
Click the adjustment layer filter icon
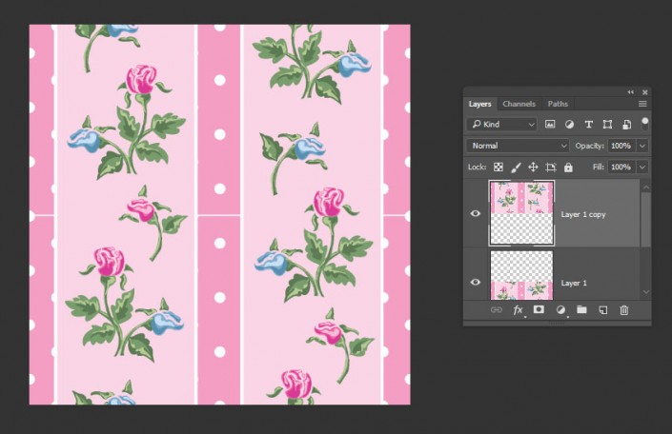click(x=569, y=125)
